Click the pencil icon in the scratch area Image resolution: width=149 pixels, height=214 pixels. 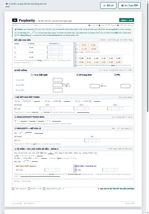tap(15, 181)
